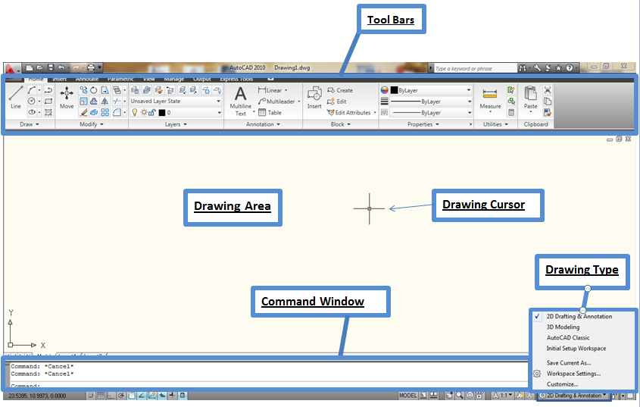The image size is (640, 407).
Task: Click the Help question mark icon
Action: (x=569, y=68)
